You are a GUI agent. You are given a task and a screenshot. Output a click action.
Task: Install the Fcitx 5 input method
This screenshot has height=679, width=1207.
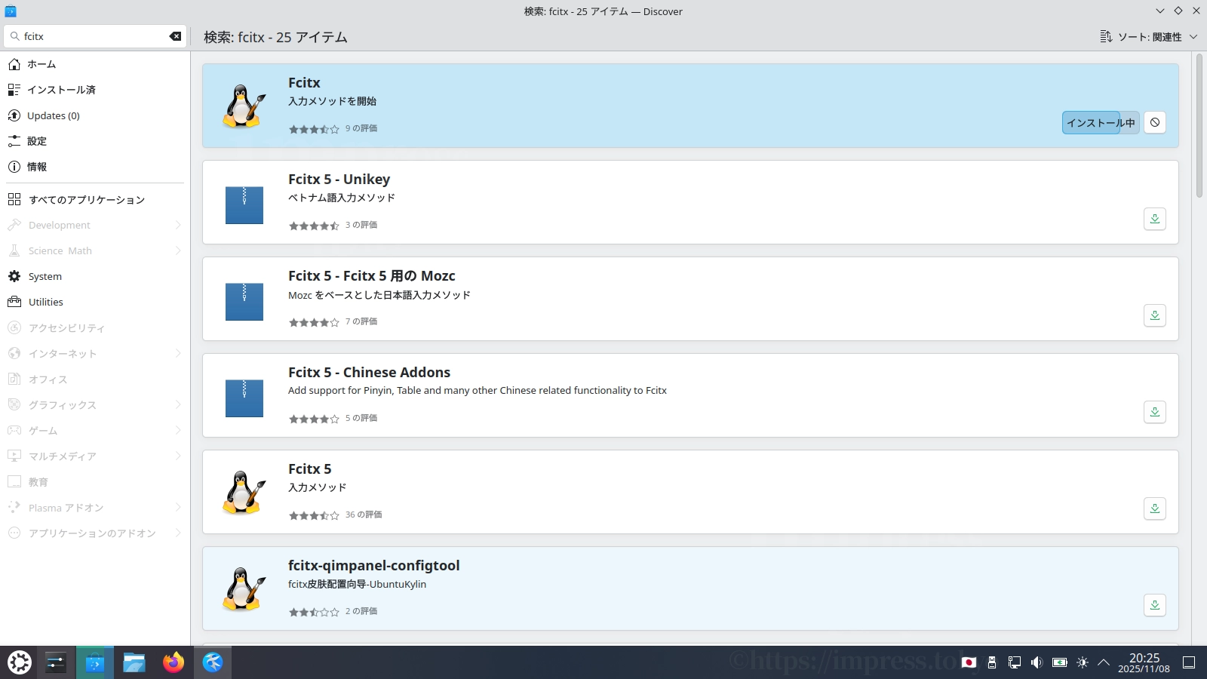tap(1155, 508)
